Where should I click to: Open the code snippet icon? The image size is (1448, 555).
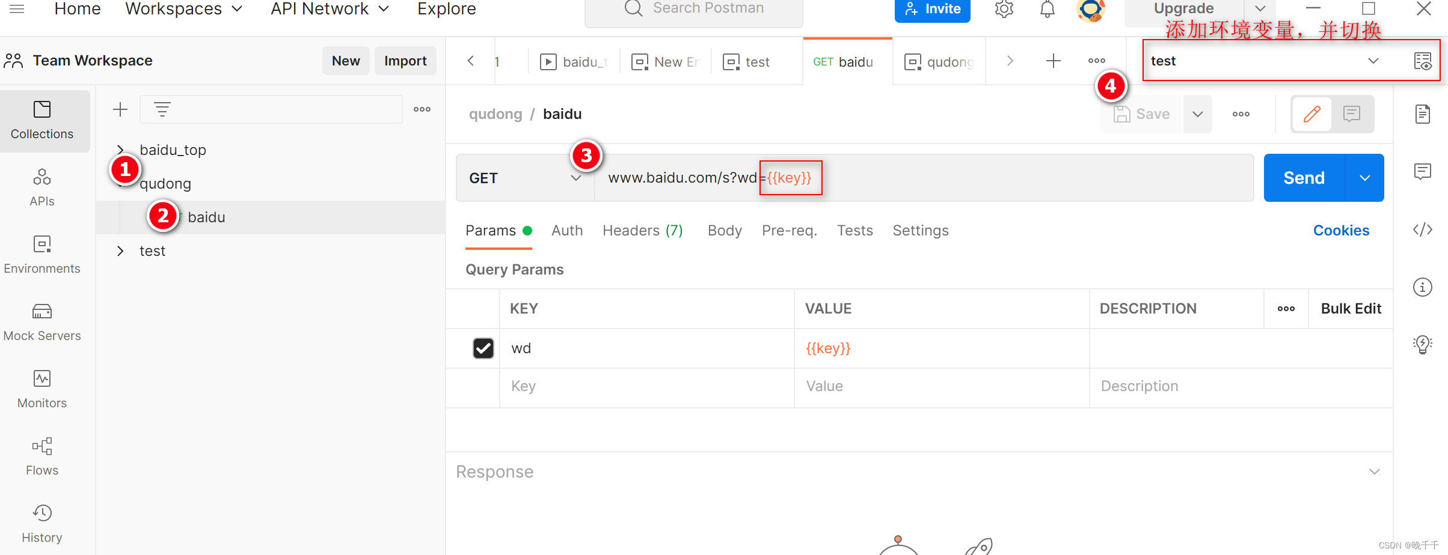point(1423,229)
